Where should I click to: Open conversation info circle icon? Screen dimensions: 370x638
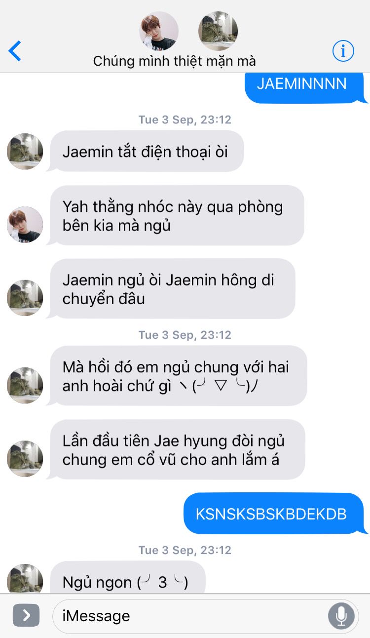coord(343,50)
